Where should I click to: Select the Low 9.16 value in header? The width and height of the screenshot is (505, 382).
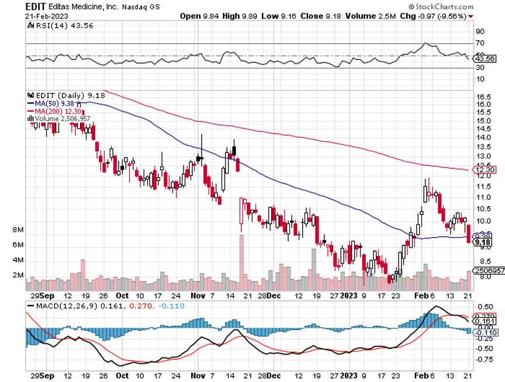279,16
